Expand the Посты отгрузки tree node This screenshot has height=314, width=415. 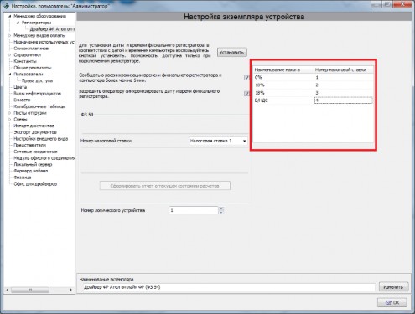pyautogui.click(x=10, y=113)
